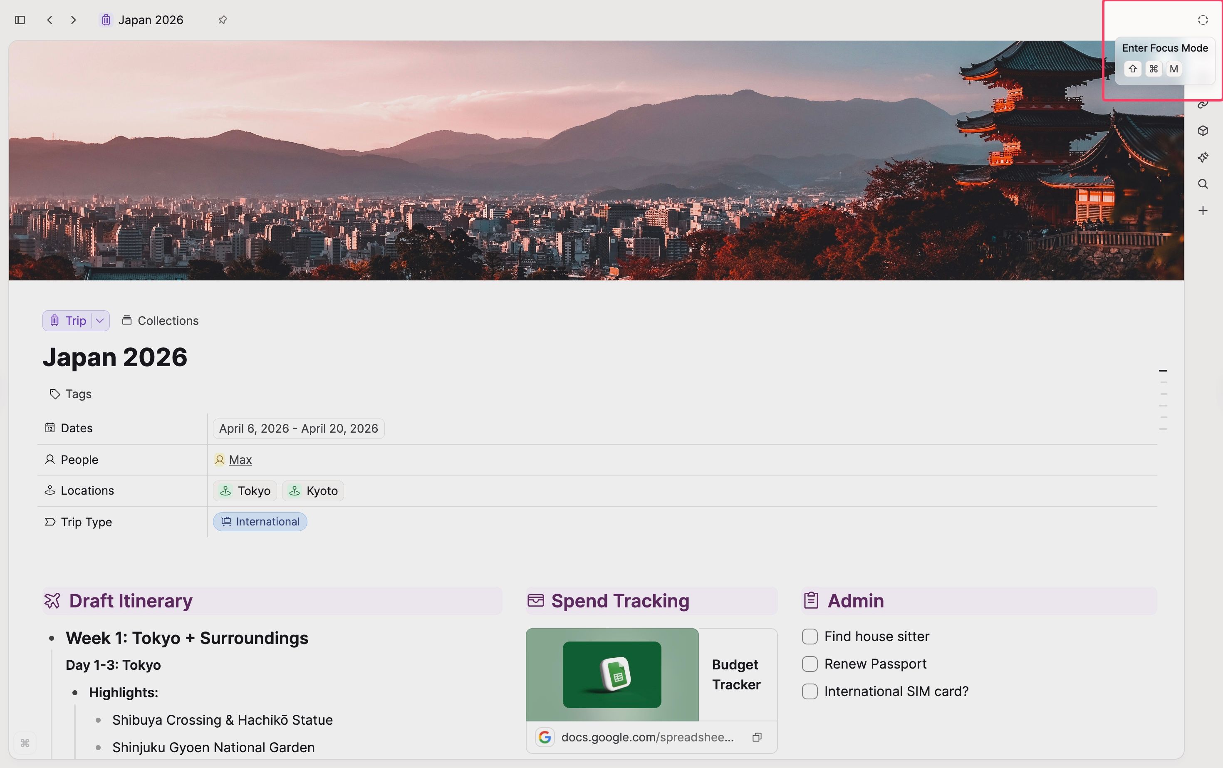Check the Renew Passport checkbox
Image resolution: width=1223 pixels, height=768 pixels.
coord(810,664)
